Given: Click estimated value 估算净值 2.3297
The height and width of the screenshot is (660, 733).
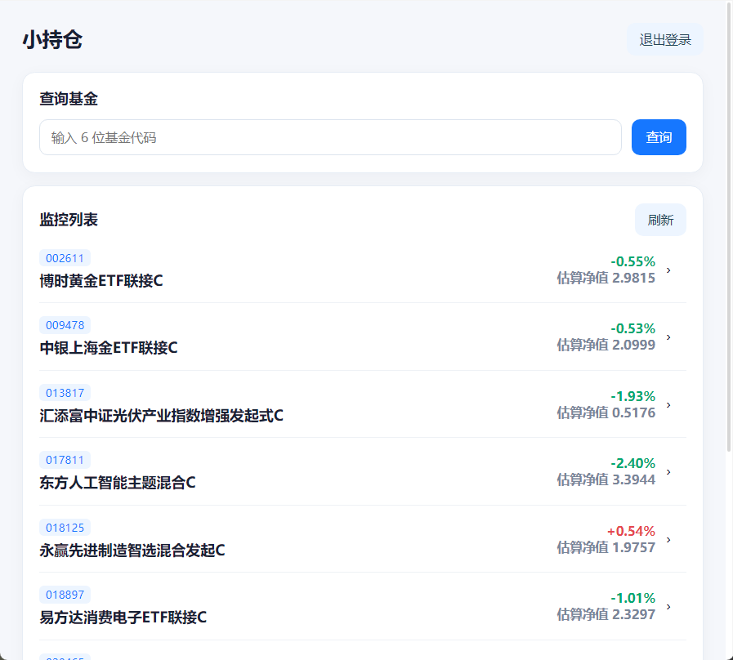Looking at the screenshot, I should 606,614.
